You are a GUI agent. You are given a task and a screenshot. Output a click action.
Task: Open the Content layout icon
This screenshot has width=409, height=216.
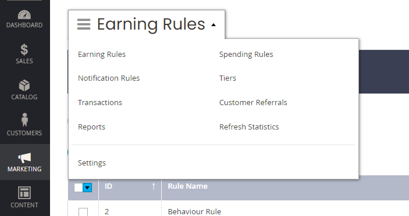24,193
